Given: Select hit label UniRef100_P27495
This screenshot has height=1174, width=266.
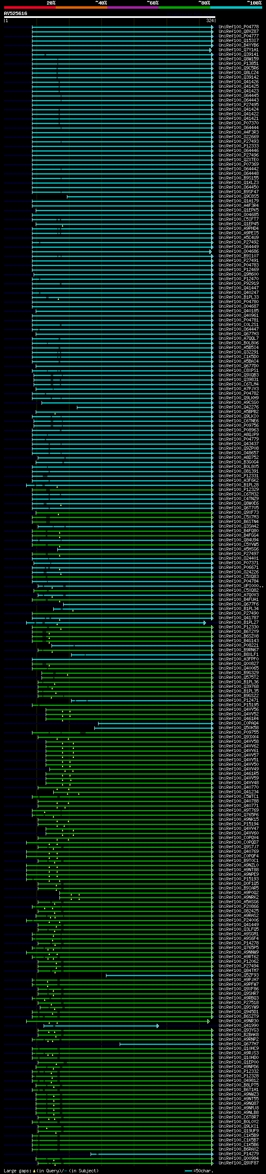Looking at the screenshot, I should tap(239, 105).
